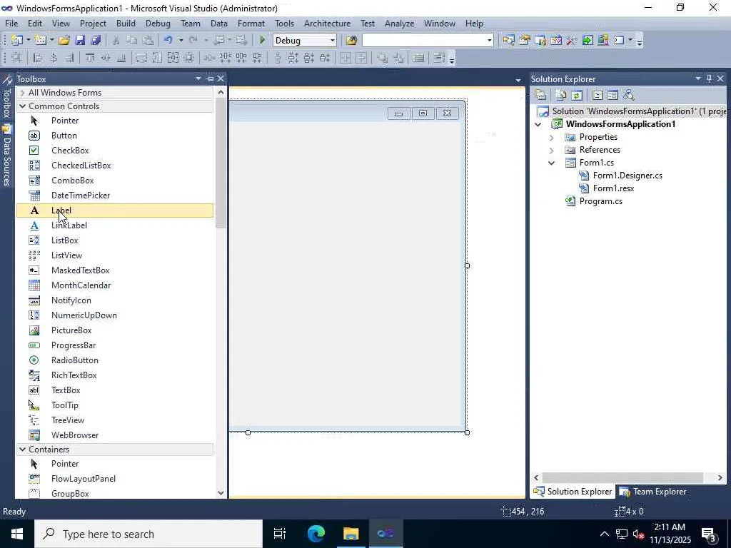Expand the Properties node in Solution Explorer
The image size is (731, 548).
pos(552,138)
